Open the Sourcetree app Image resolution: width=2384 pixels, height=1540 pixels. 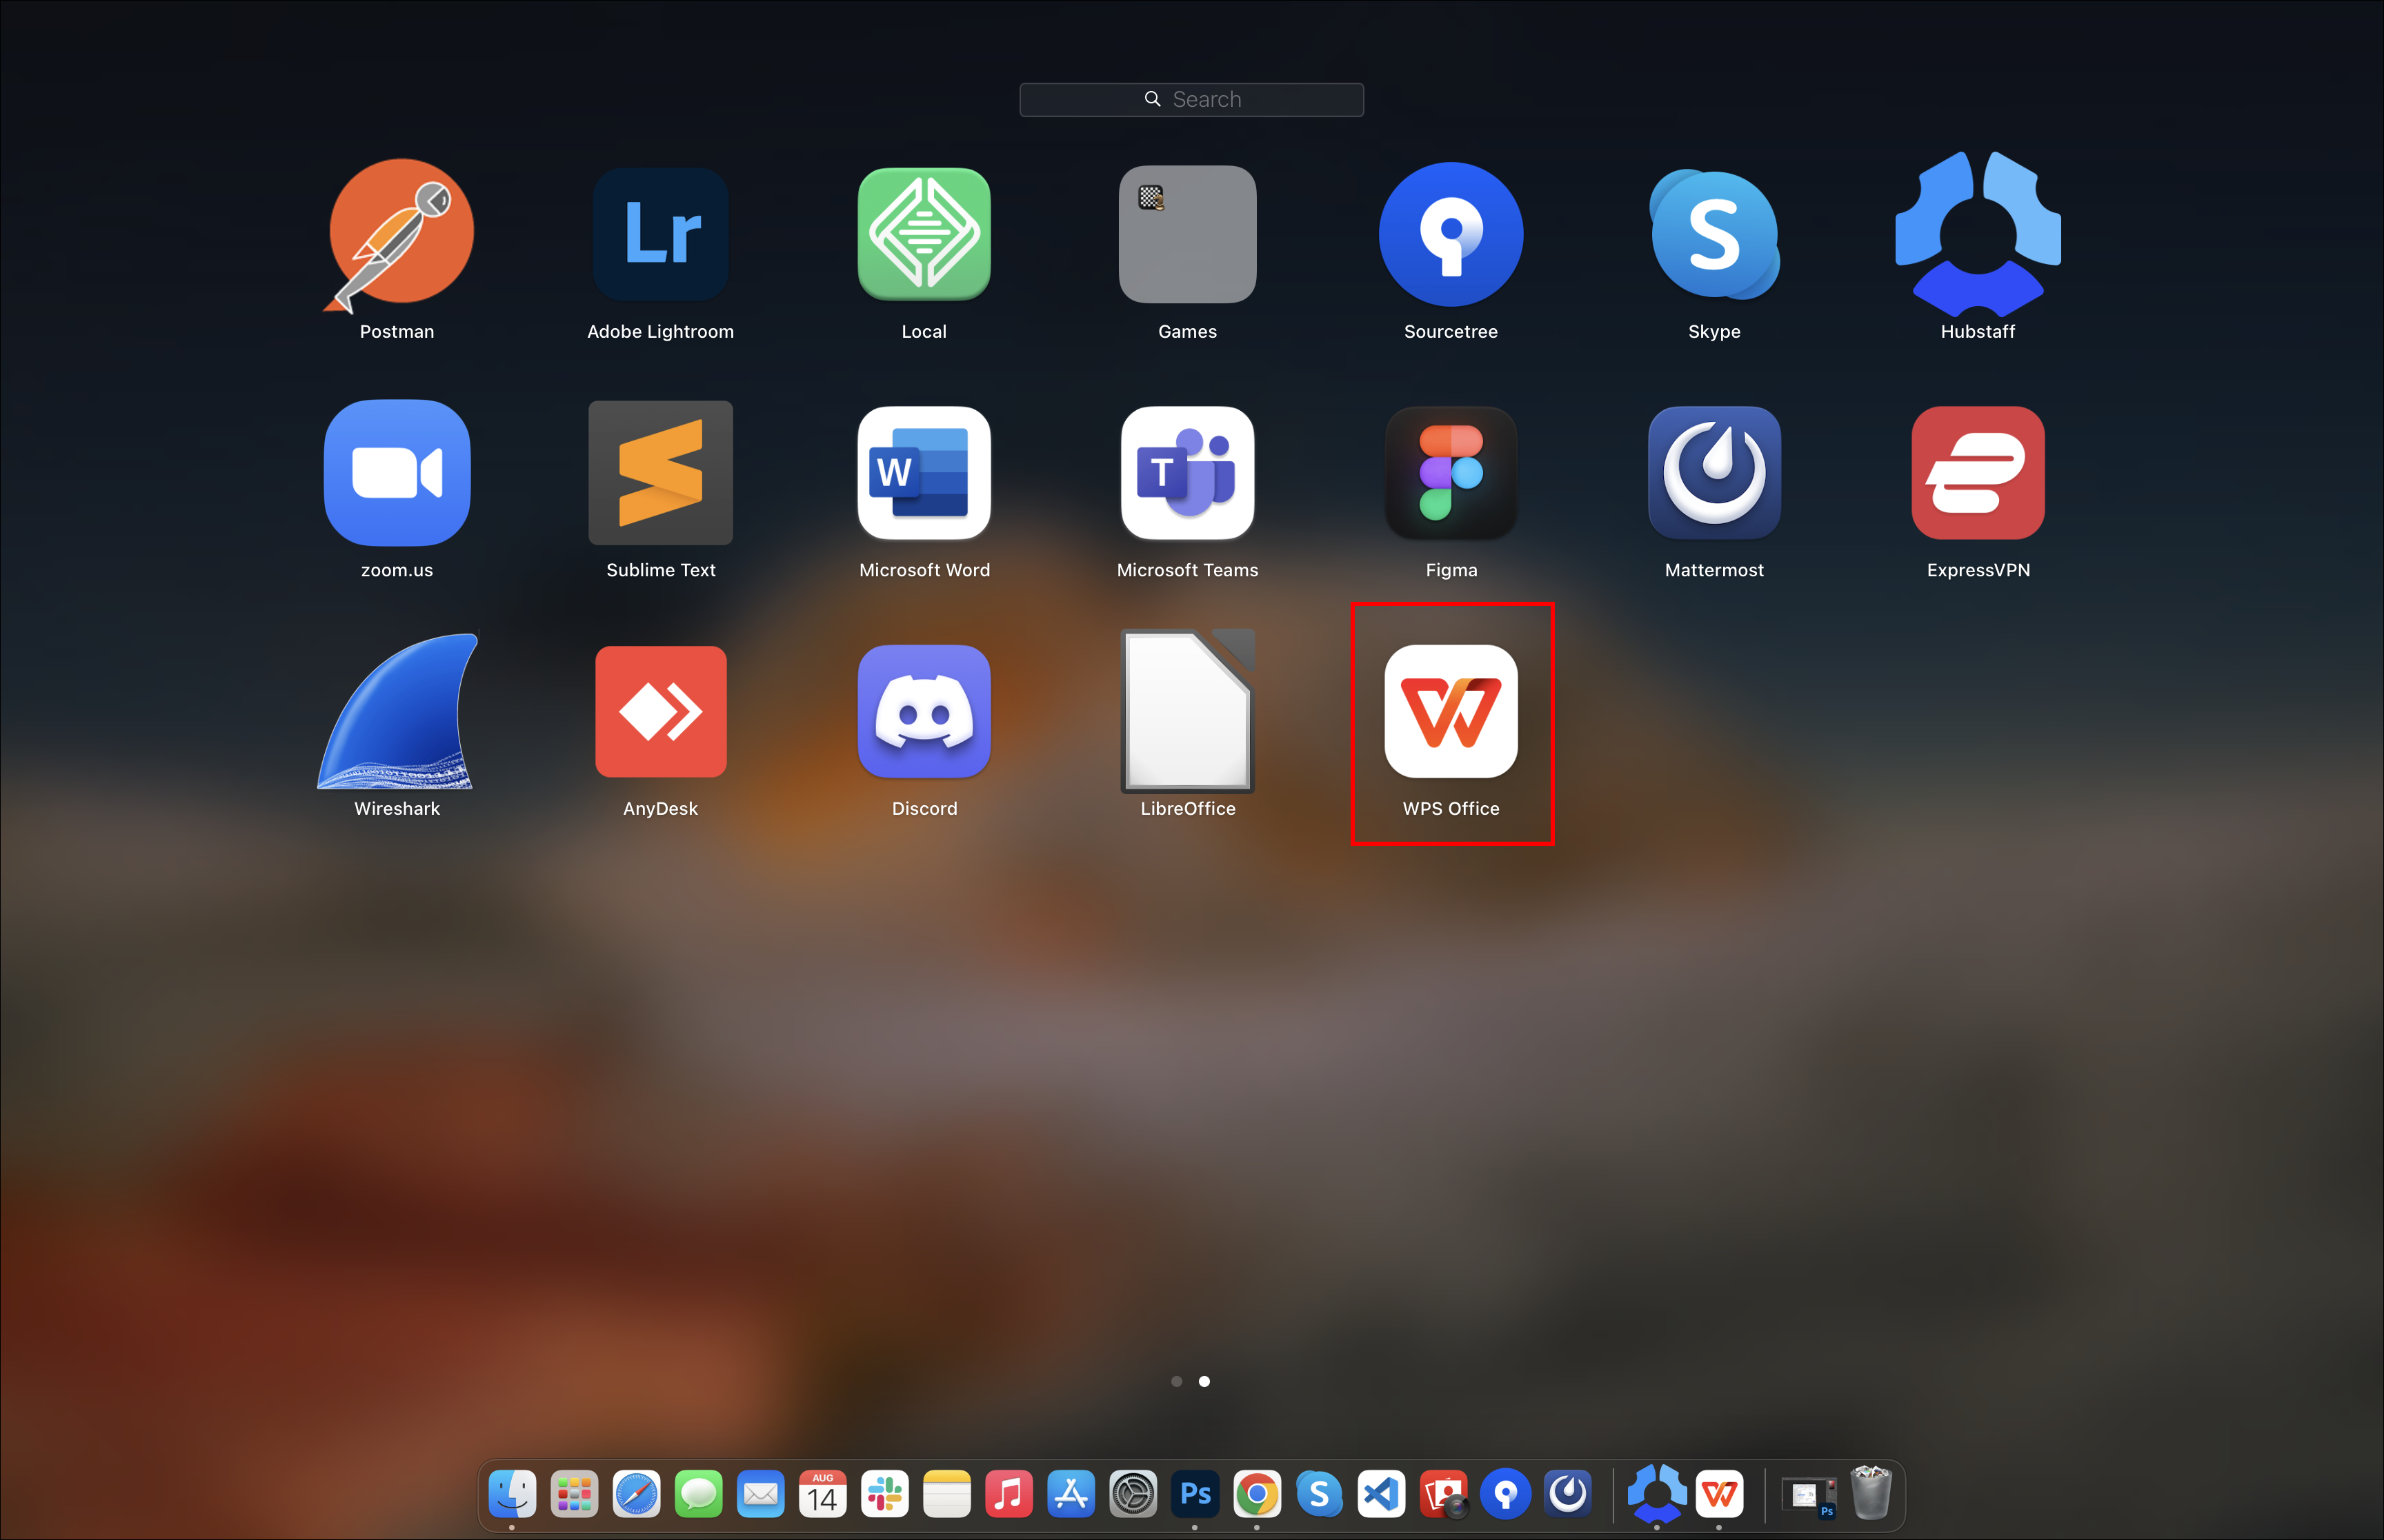point(1451,234)
